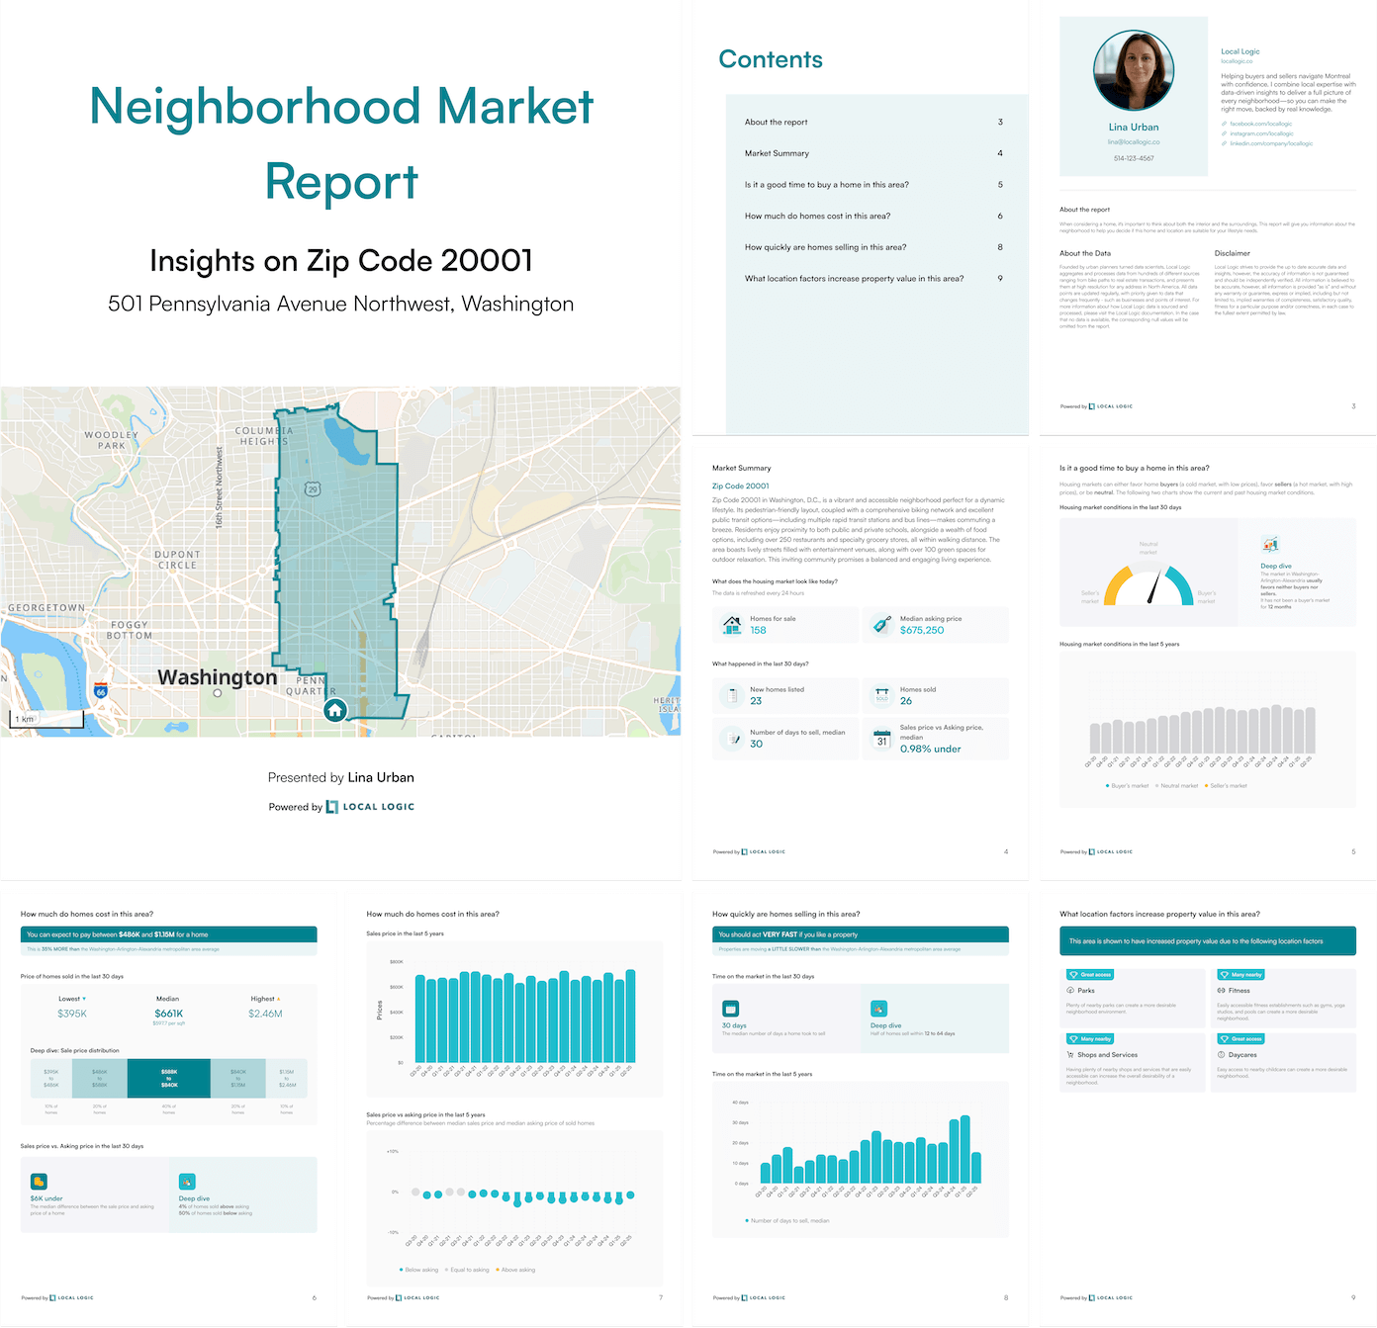Click the $6K under coins icon
The width and height of the screenshot is (1377, 1328).
pos(39,1182)
